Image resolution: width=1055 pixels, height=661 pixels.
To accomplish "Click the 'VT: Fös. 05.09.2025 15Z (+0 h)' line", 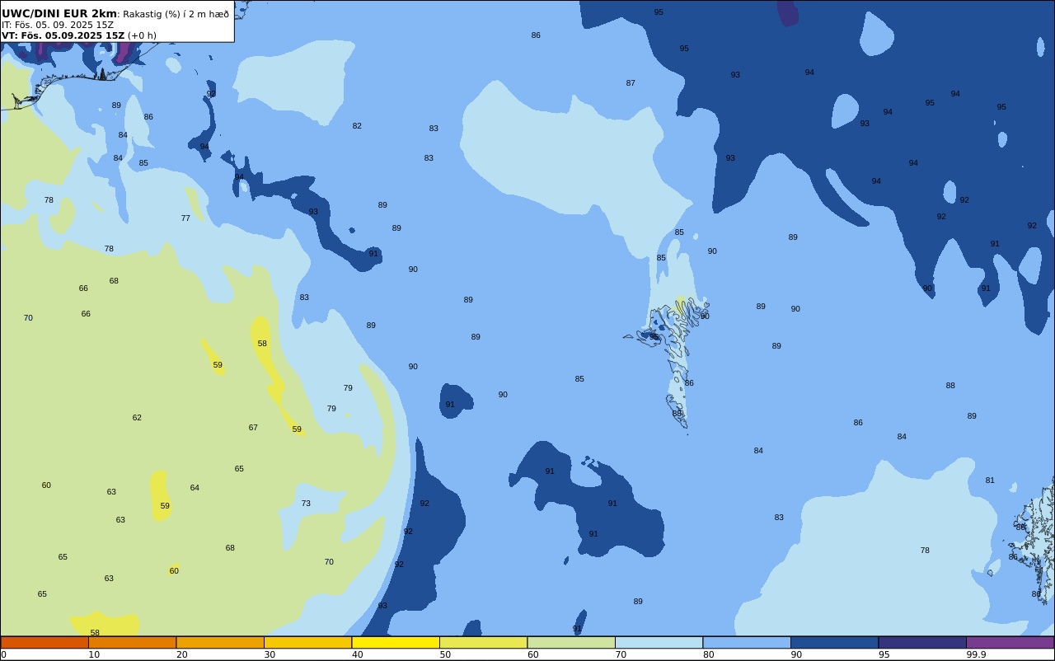I will tap(79, 35).
